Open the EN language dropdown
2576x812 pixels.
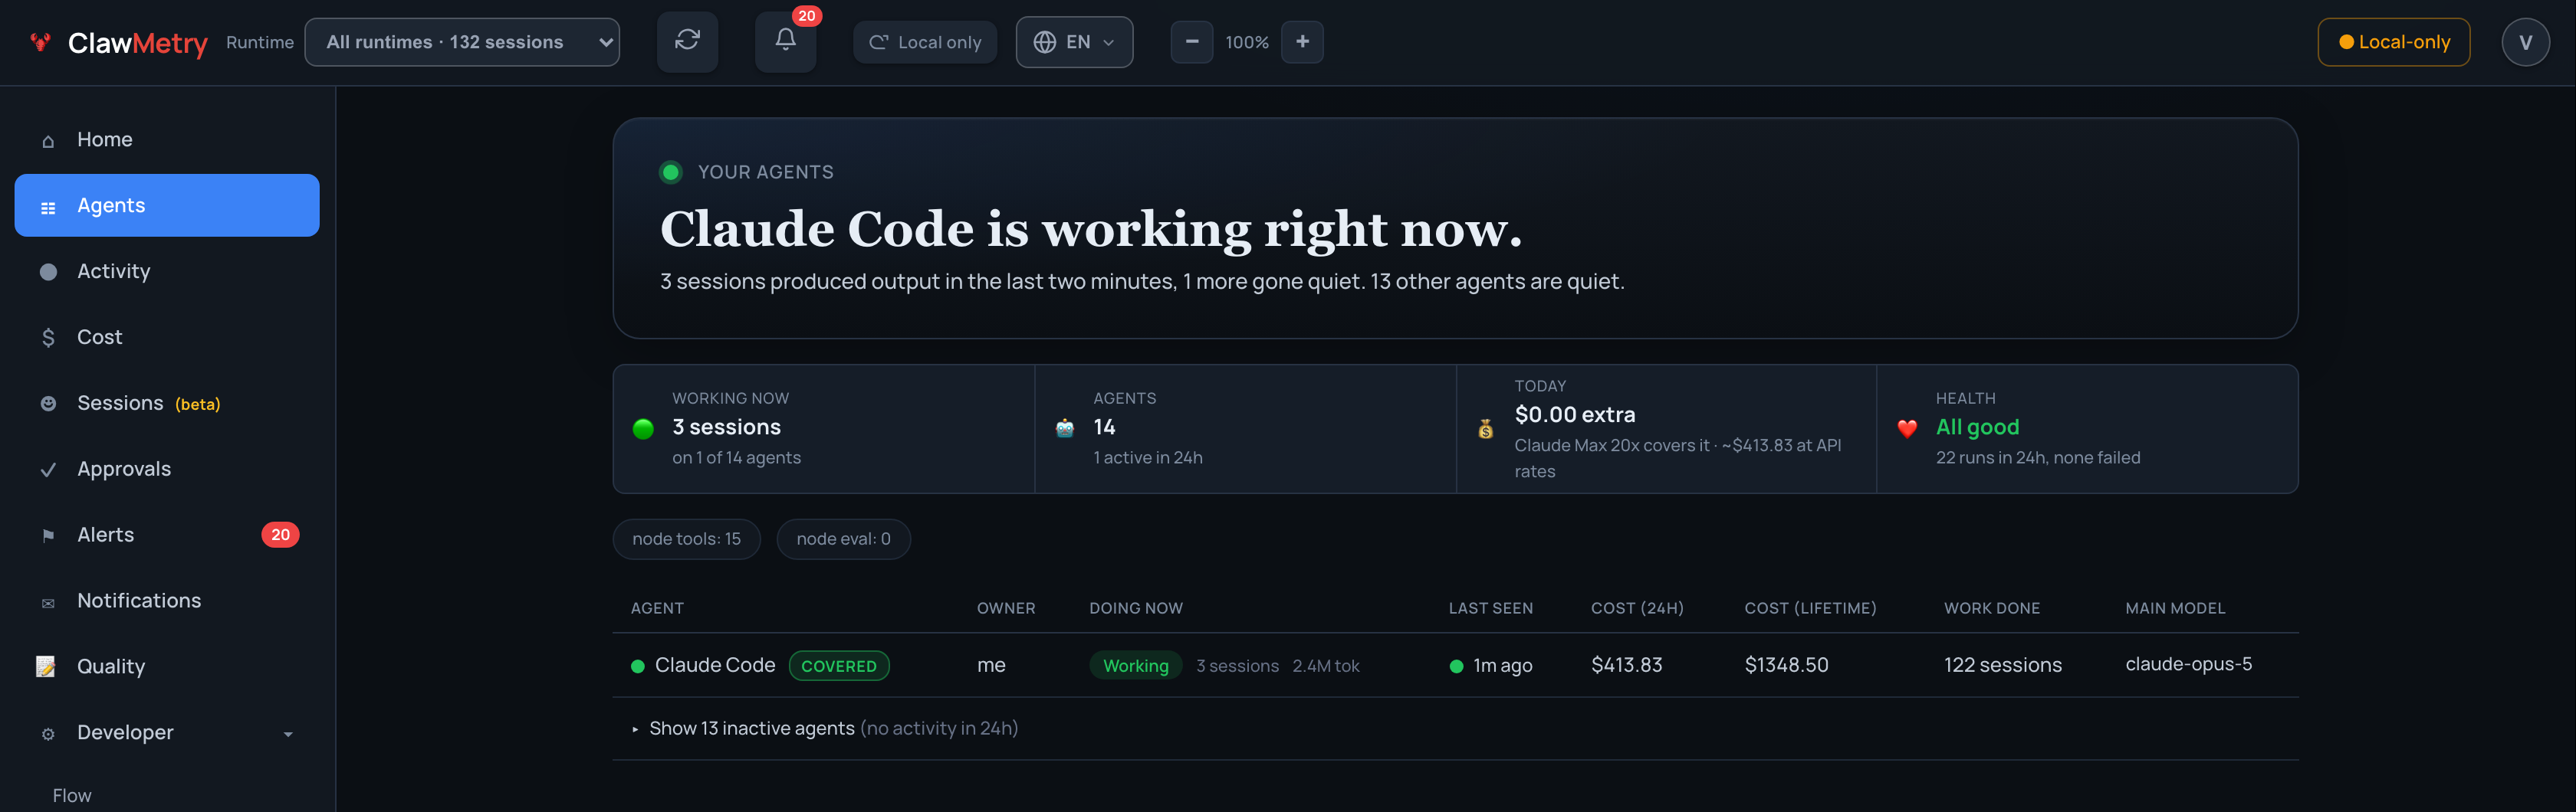pos(1074,42)
